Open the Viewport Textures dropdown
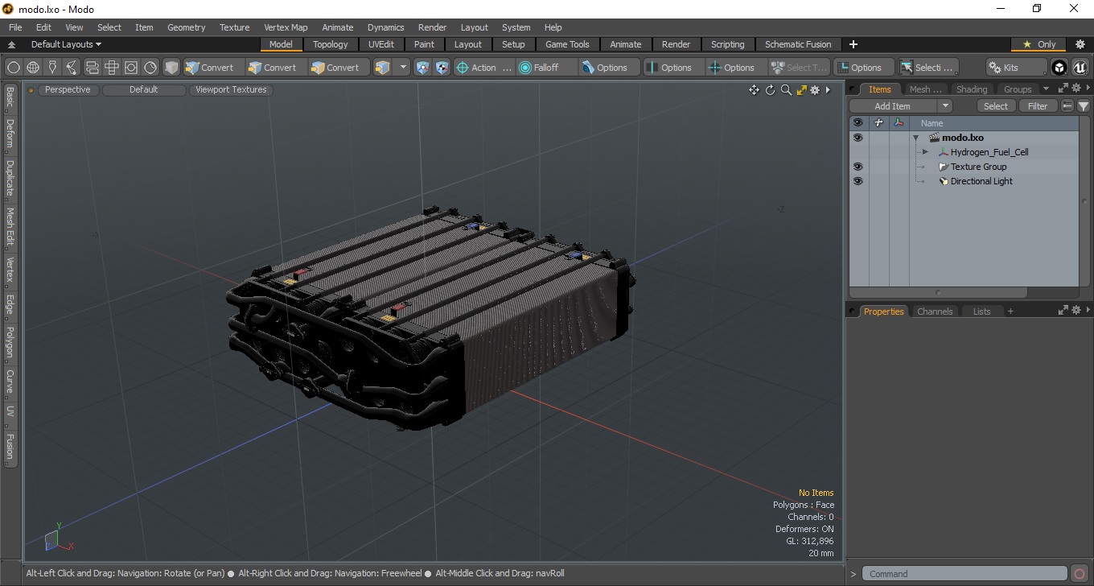This screenshot has width=1094, height=586. click(231, 90)
